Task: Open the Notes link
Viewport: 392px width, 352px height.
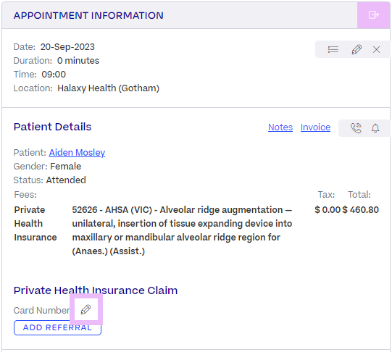Action: (x=280, y=127)
